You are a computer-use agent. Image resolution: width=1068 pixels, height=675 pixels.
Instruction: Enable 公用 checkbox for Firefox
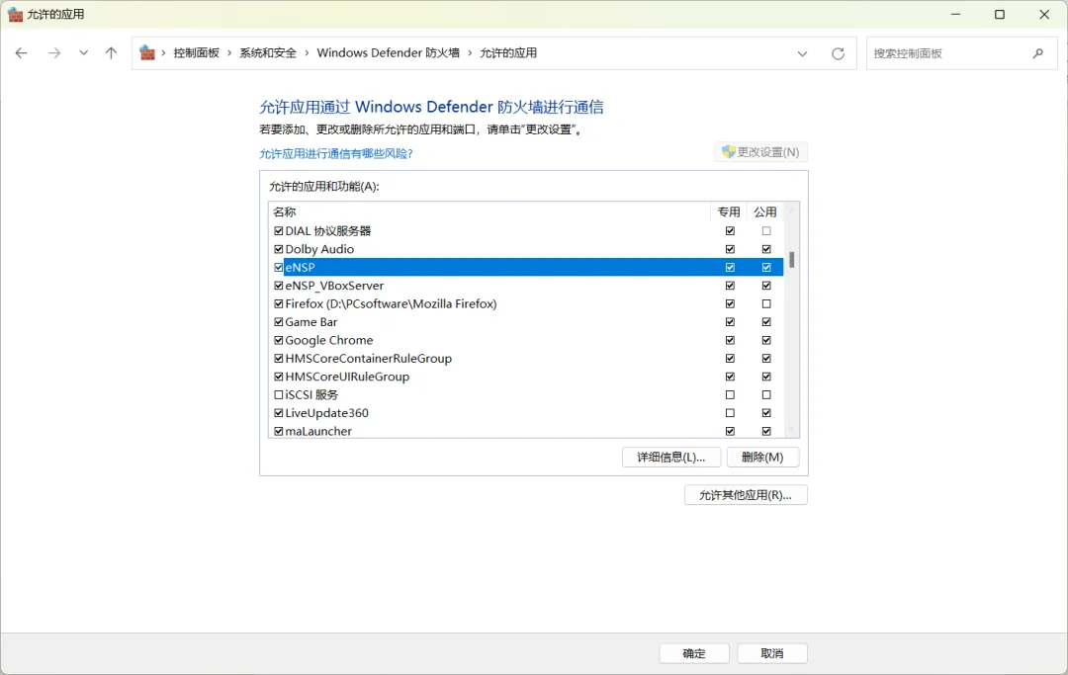pyautogui.click(x=766, y=304)
